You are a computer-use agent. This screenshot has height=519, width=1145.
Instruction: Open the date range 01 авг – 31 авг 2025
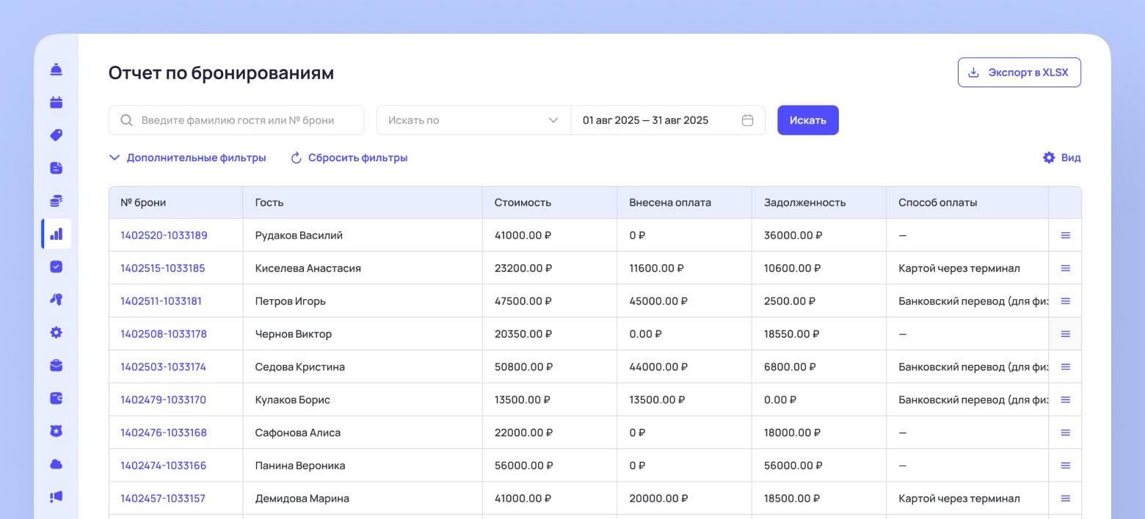click(x=668, y=120)
